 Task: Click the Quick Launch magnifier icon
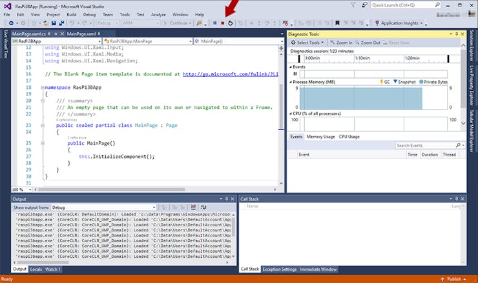[x=437, y=5]
